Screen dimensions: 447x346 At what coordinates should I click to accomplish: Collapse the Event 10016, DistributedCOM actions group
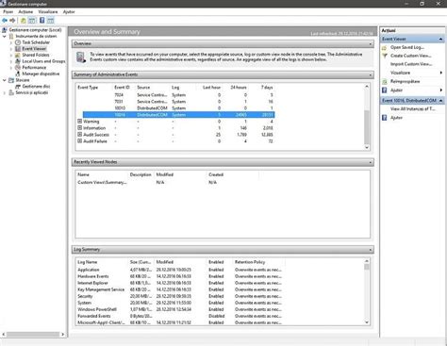tap(440, 101)
